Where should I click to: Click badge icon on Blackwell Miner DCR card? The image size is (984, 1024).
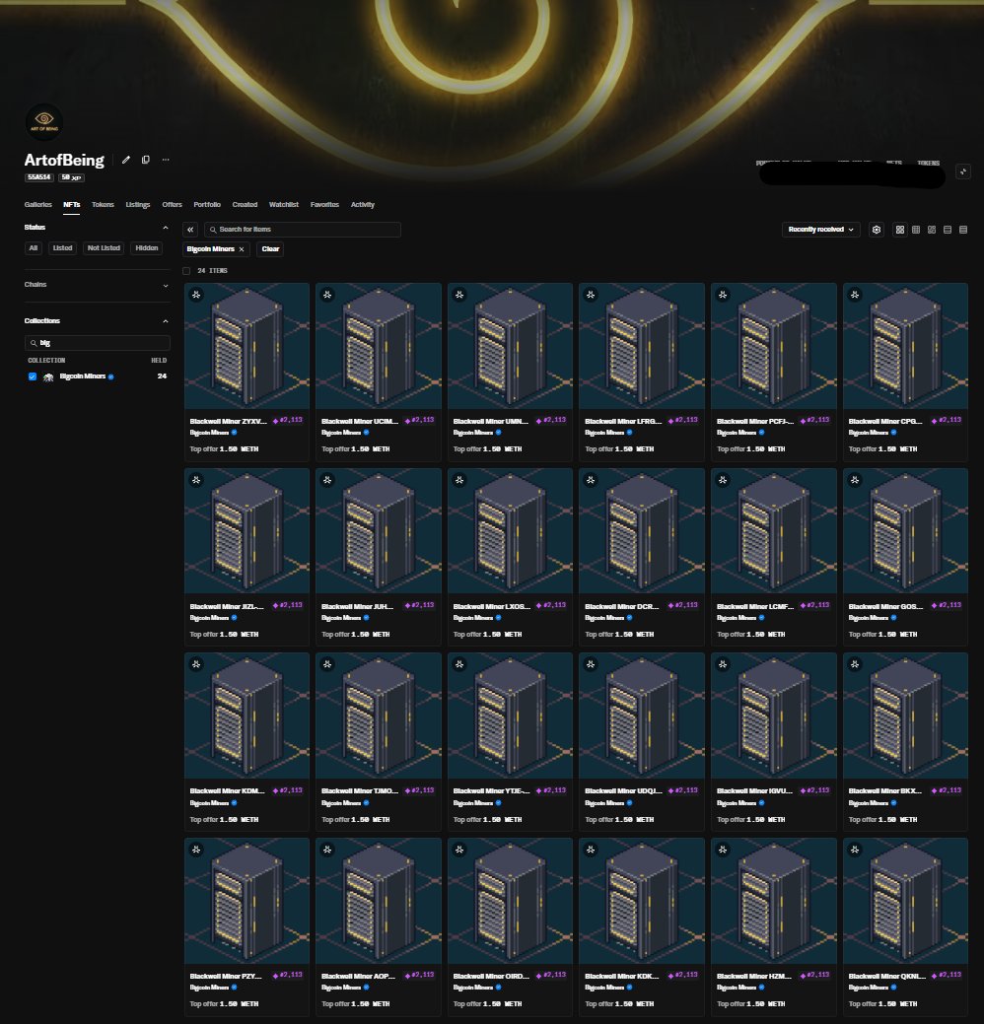coord(591,480)
